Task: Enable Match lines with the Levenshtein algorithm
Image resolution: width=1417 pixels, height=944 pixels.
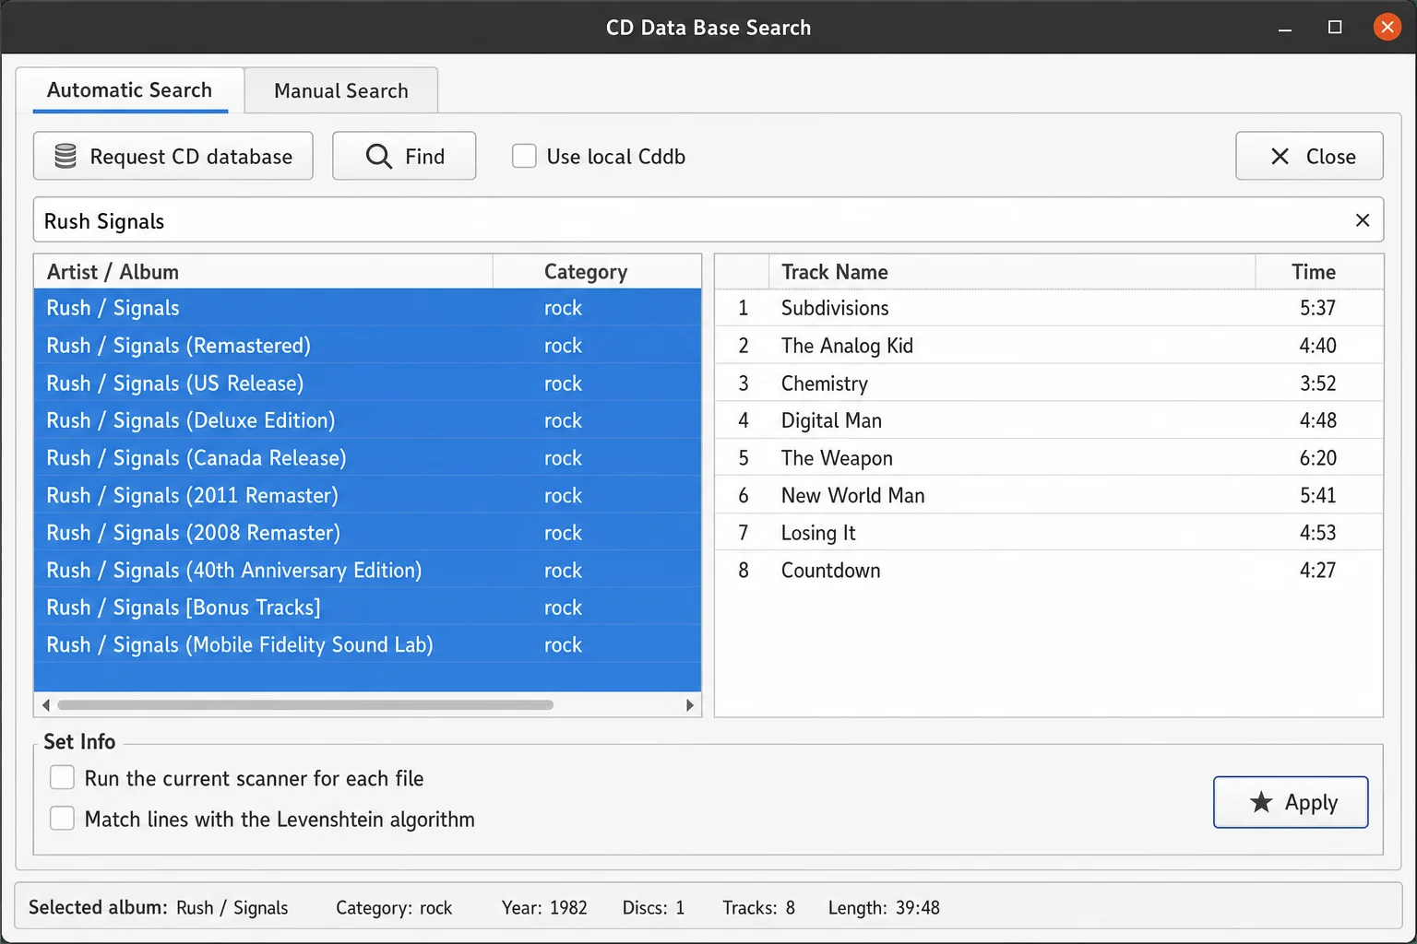Action: click(x=63, y=819)
